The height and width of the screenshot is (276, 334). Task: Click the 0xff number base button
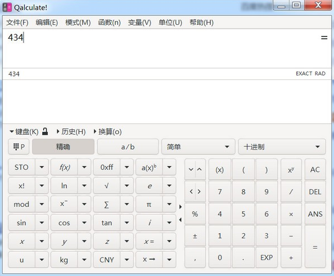click(x=107, y=167)
